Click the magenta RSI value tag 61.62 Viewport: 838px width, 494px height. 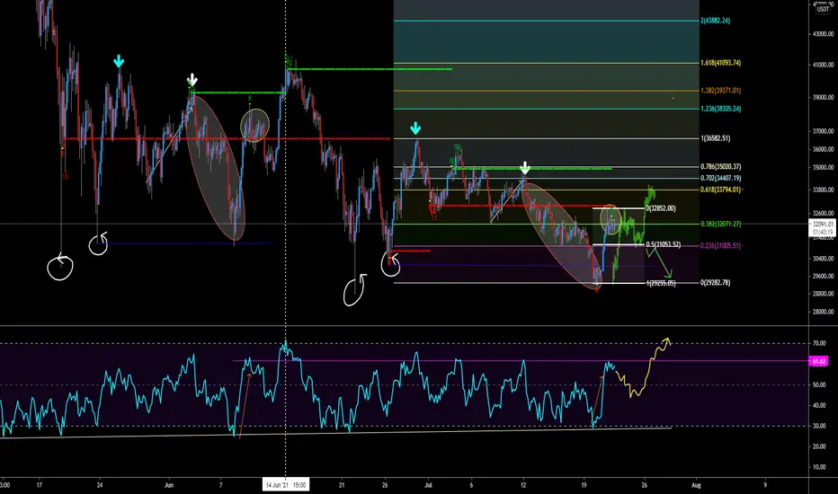(x=819, y=362)
